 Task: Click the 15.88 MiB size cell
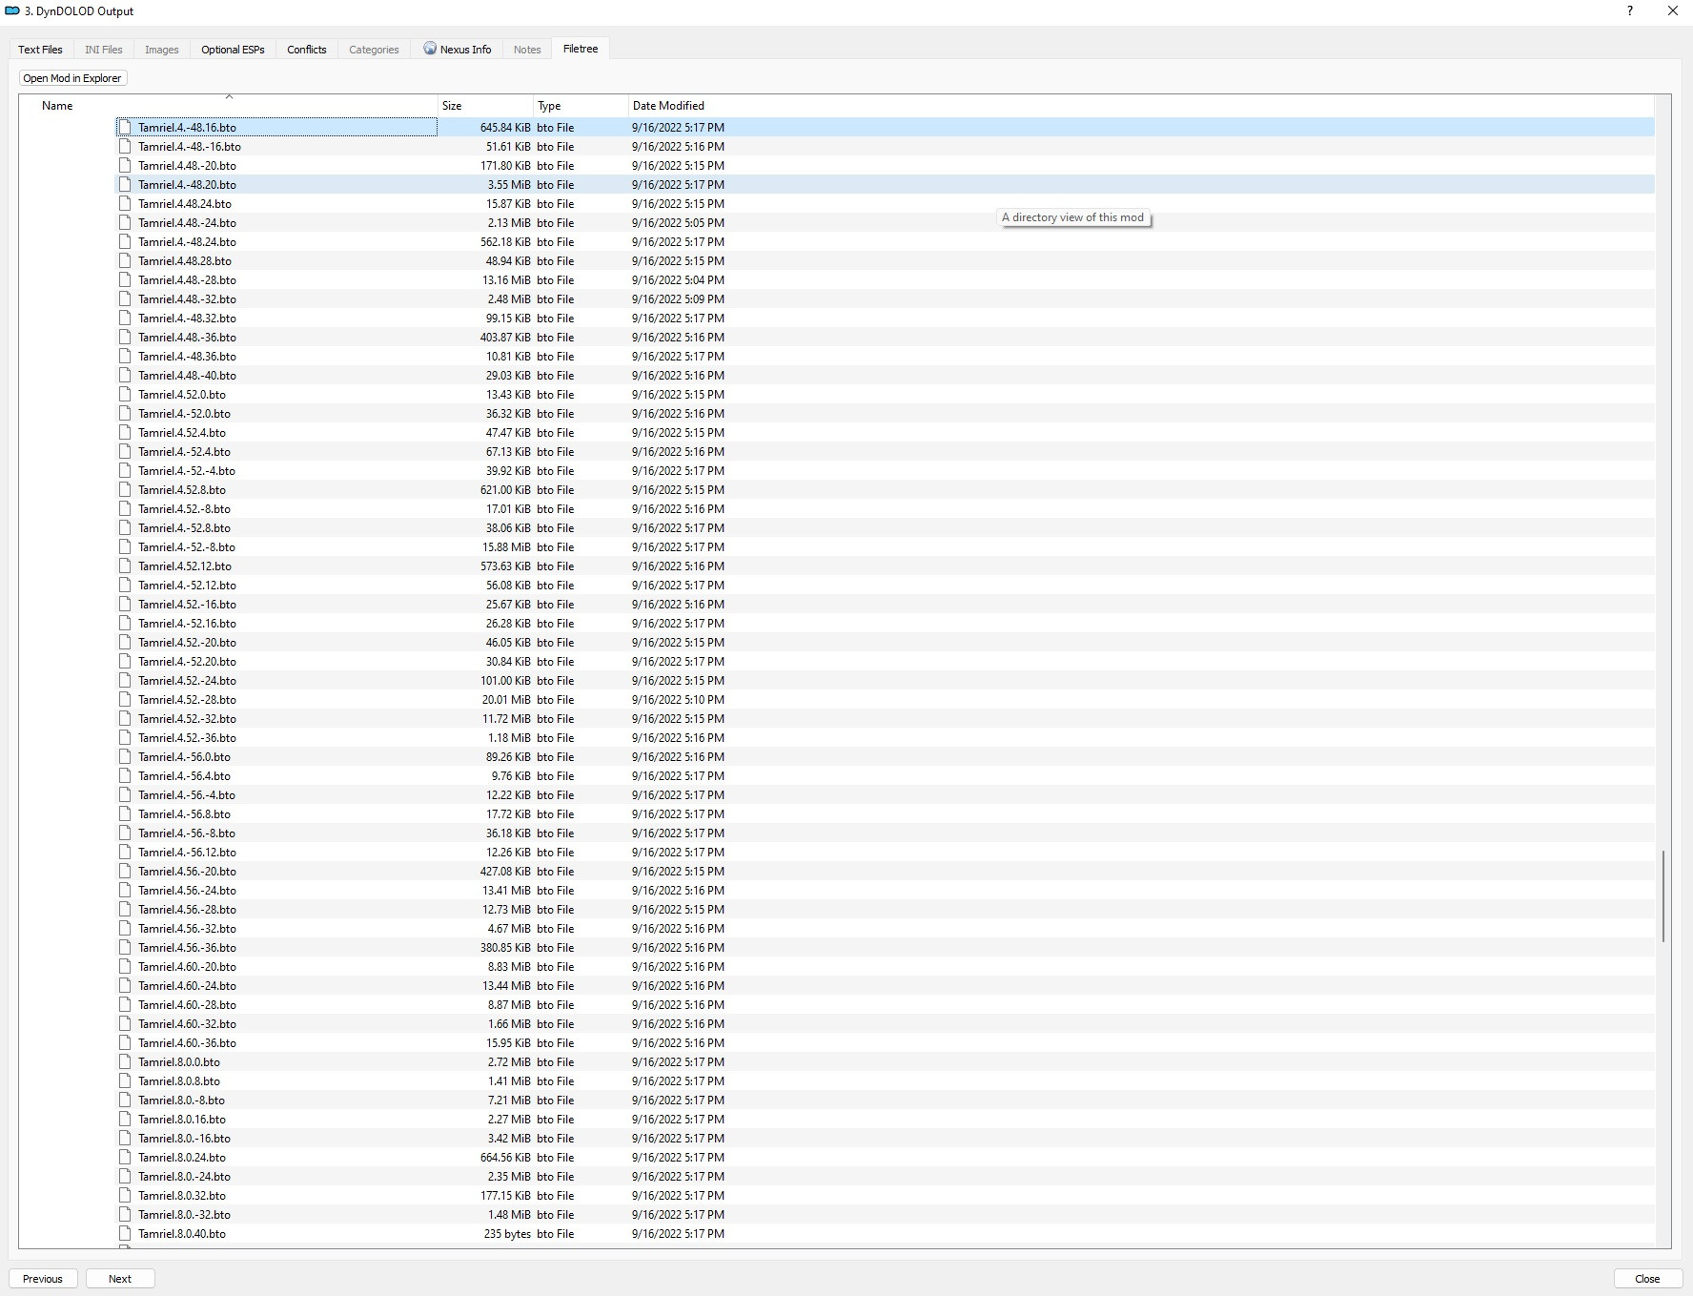click(506, 546)
